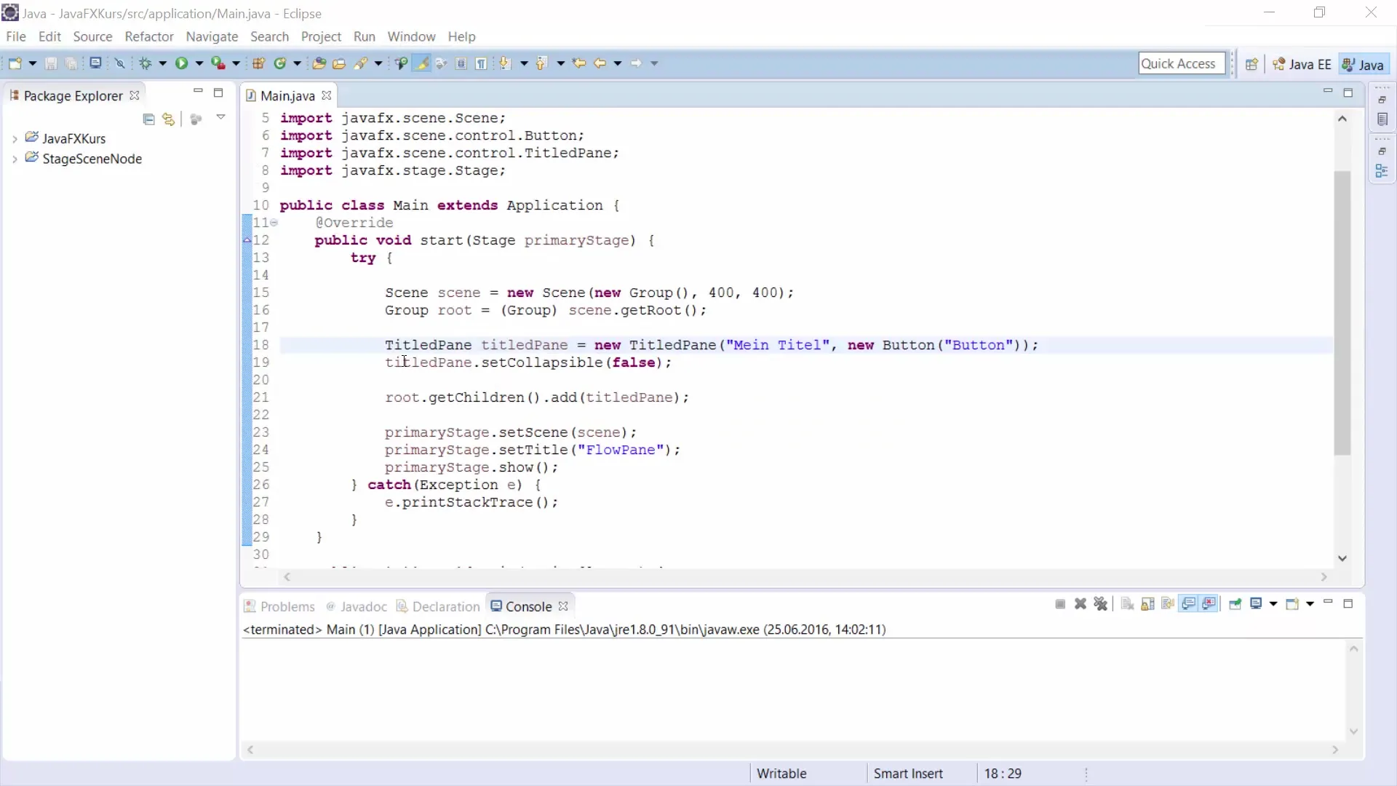Screen dimensions: 1397x786
Task: Click the Next Annotation icon
Action: pyautogui.click(x=506, y=63)
